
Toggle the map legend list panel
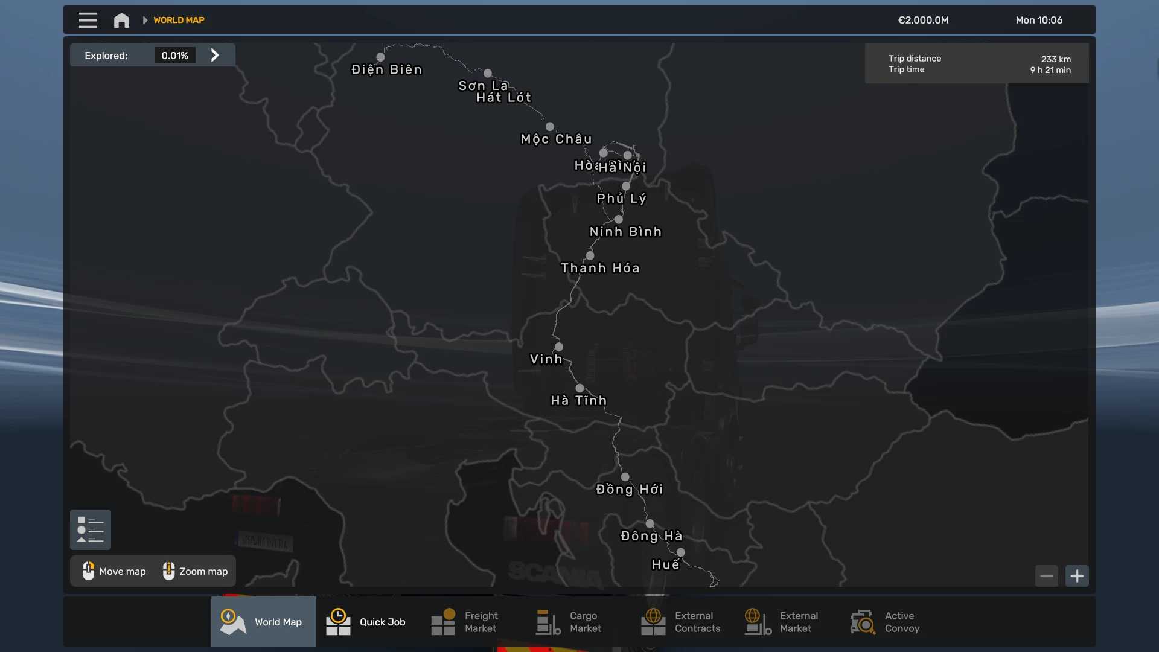[90, 529]
